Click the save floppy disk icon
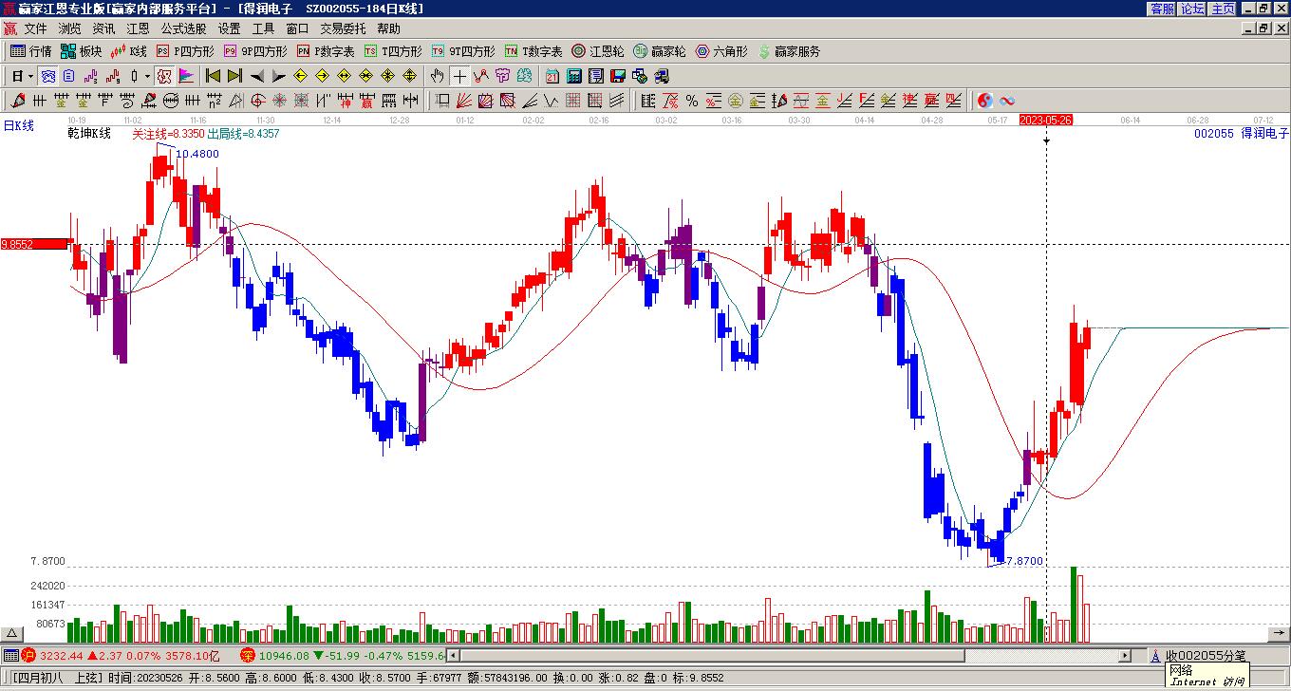 click(617, 76)
